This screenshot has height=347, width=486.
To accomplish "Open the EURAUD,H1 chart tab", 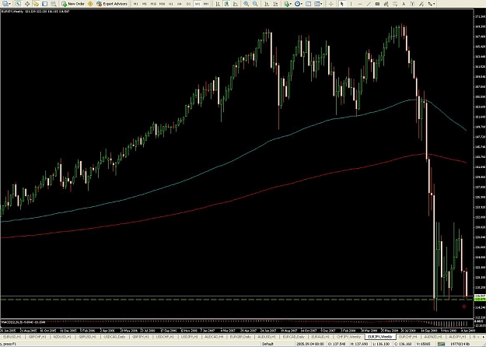I will [320, 337].
